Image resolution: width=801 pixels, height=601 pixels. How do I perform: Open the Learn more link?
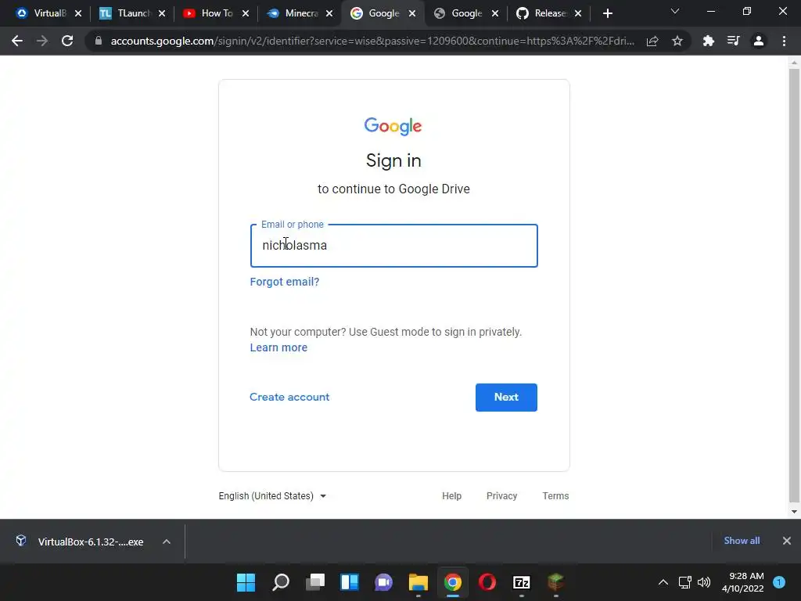[278, 347]
